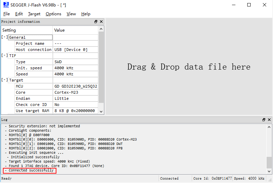
Task: Select the General tree node
Action: pos(30,37)
